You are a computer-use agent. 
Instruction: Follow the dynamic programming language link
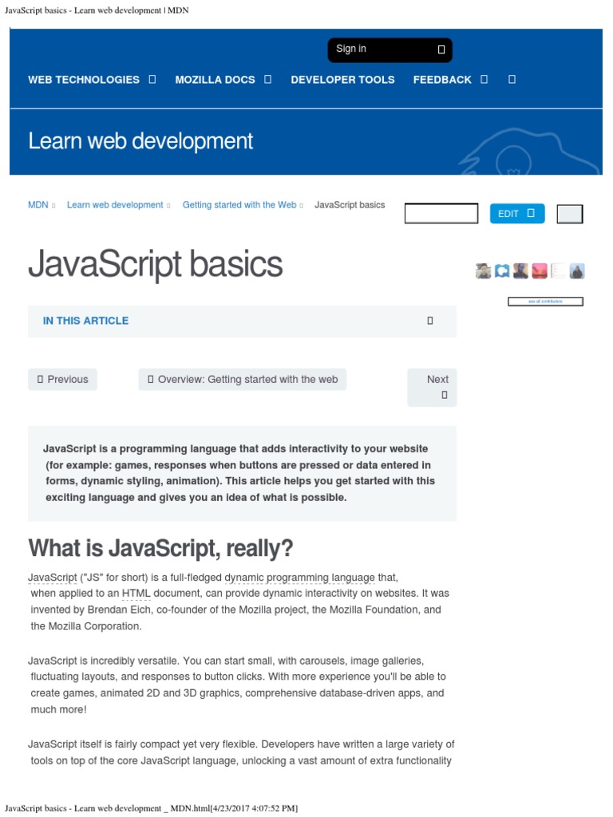(x=299, y=578)
